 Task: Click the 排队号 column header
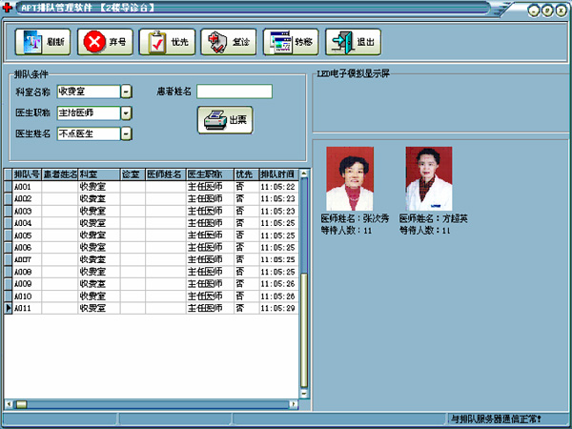coord(25,174)
